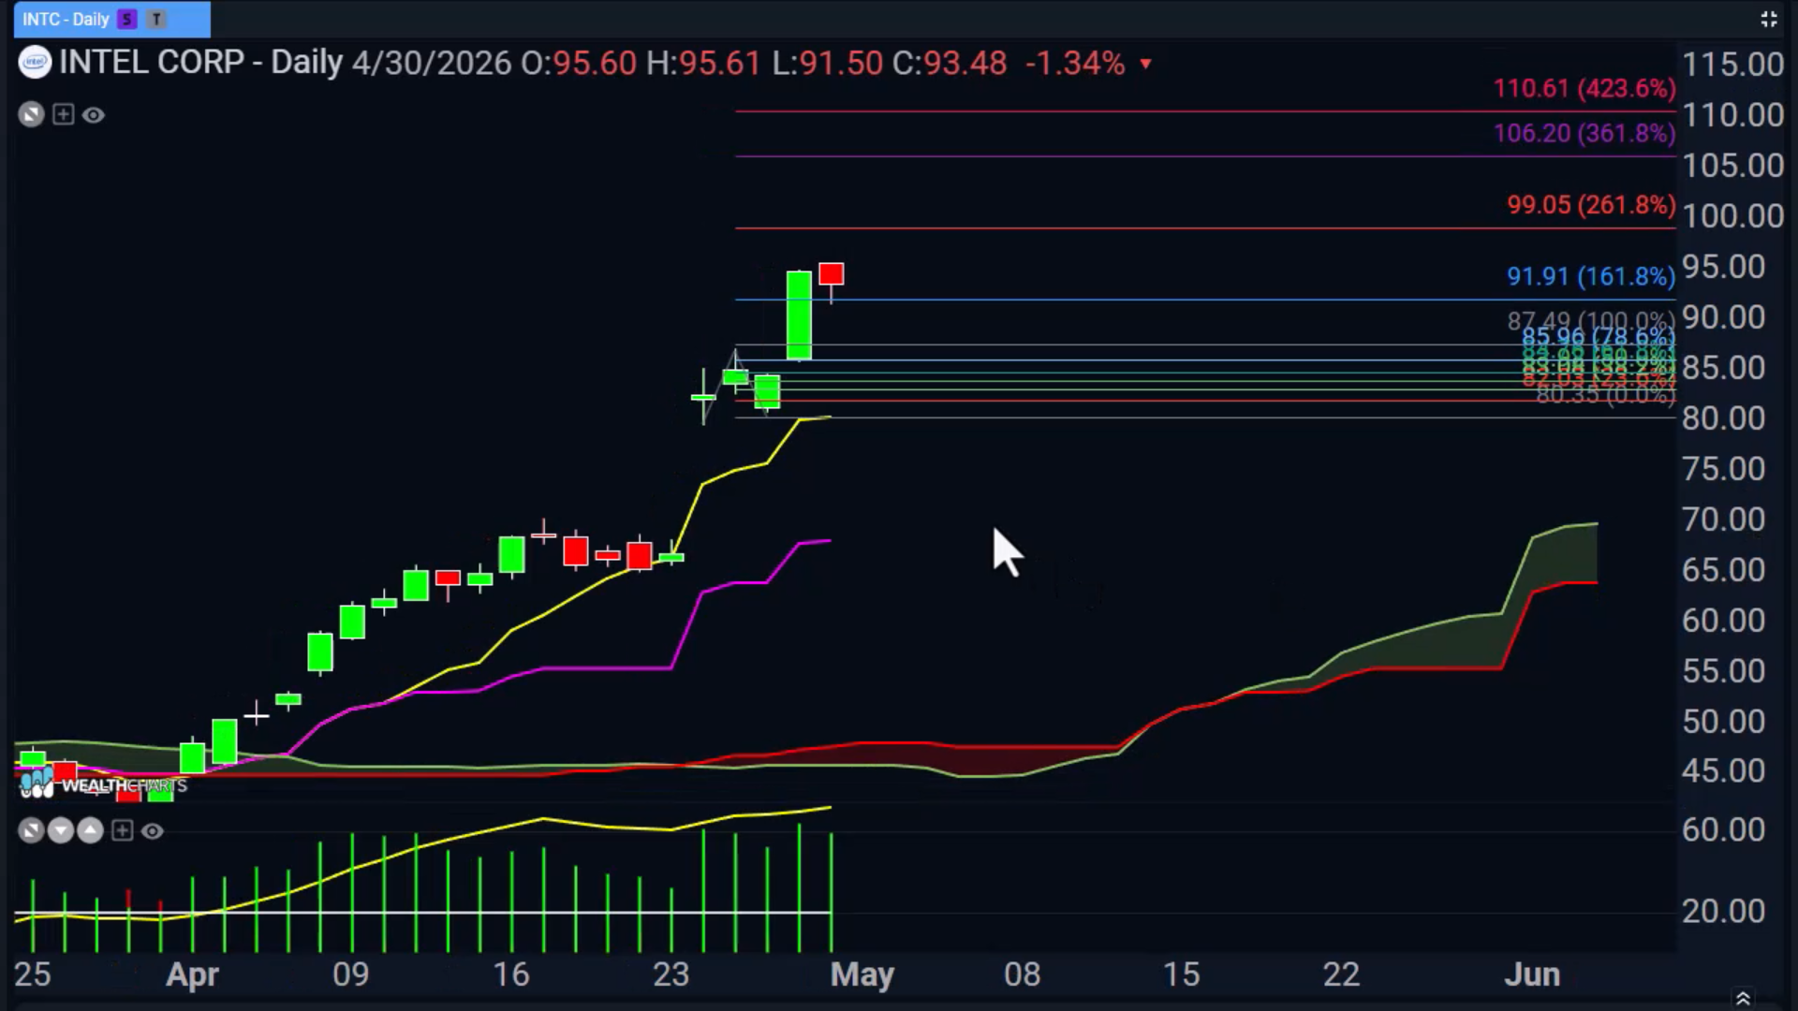Select the INTC - Daily tab
The height and width of the screenshot is (1011, 1798).
tap(111, 19)
